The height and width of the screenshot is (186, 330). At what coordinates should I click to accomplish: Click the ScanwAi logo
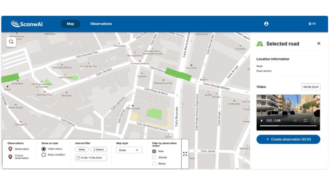coord(27,24)
